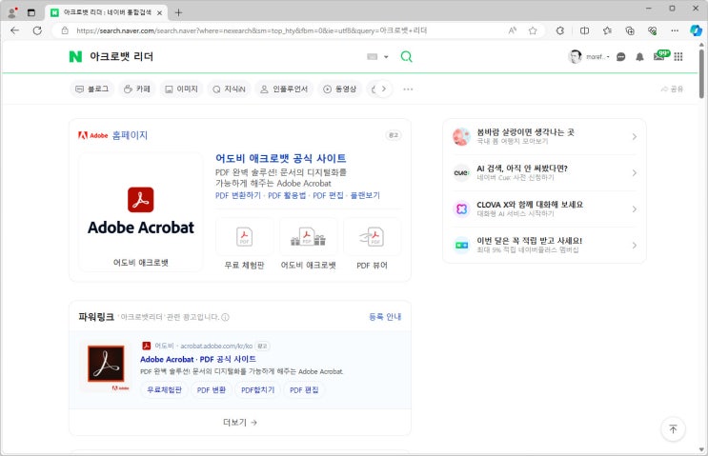Go back with browser back arrow
This screenshot has width=708, height=456.
pyautogui.click(x=14, y=30)
